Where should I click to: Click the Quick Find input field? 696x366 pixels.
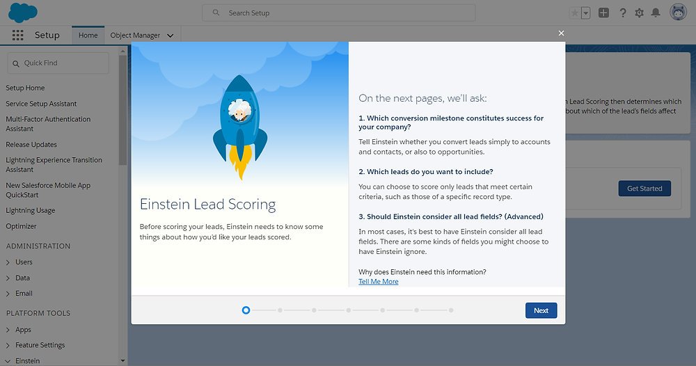click(x=58, y=63)
